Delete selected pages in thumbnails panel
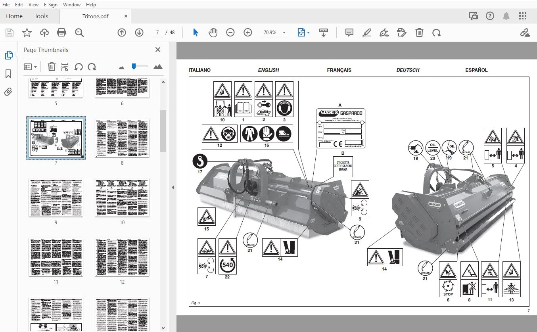 (x=52, y=67)
